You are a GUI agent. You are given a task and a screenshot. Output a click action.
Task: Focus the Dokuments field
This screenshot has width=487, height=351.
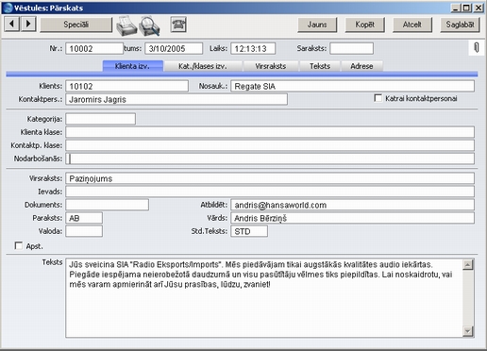point(107,205)
